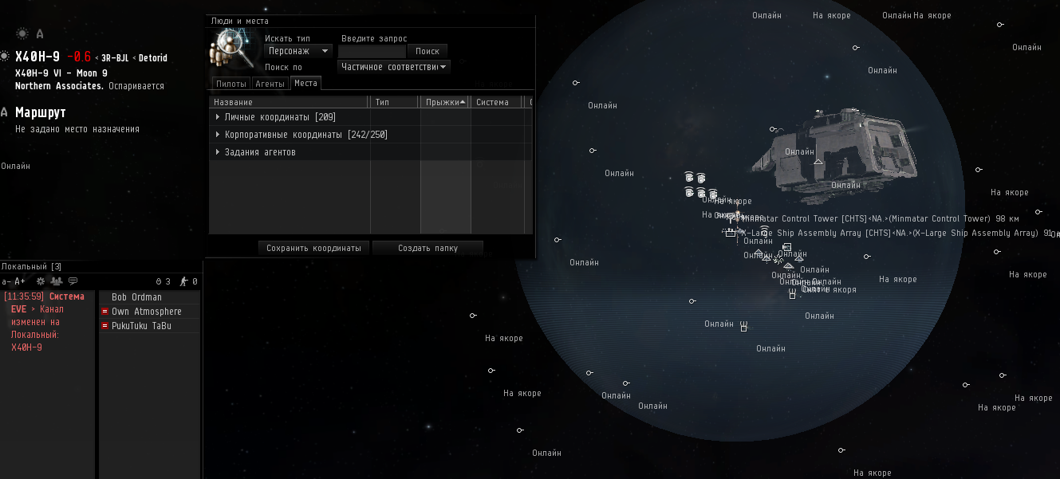Viewport: 1060px width, 479px height.
Task: Open the Персонаж search type dropdown
Action: (x=298, y=51)
